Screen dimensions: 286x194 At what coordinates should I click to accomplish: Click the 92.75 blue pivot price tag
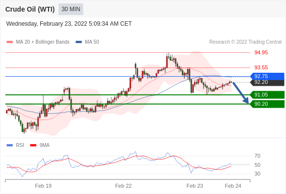point(267,76)
